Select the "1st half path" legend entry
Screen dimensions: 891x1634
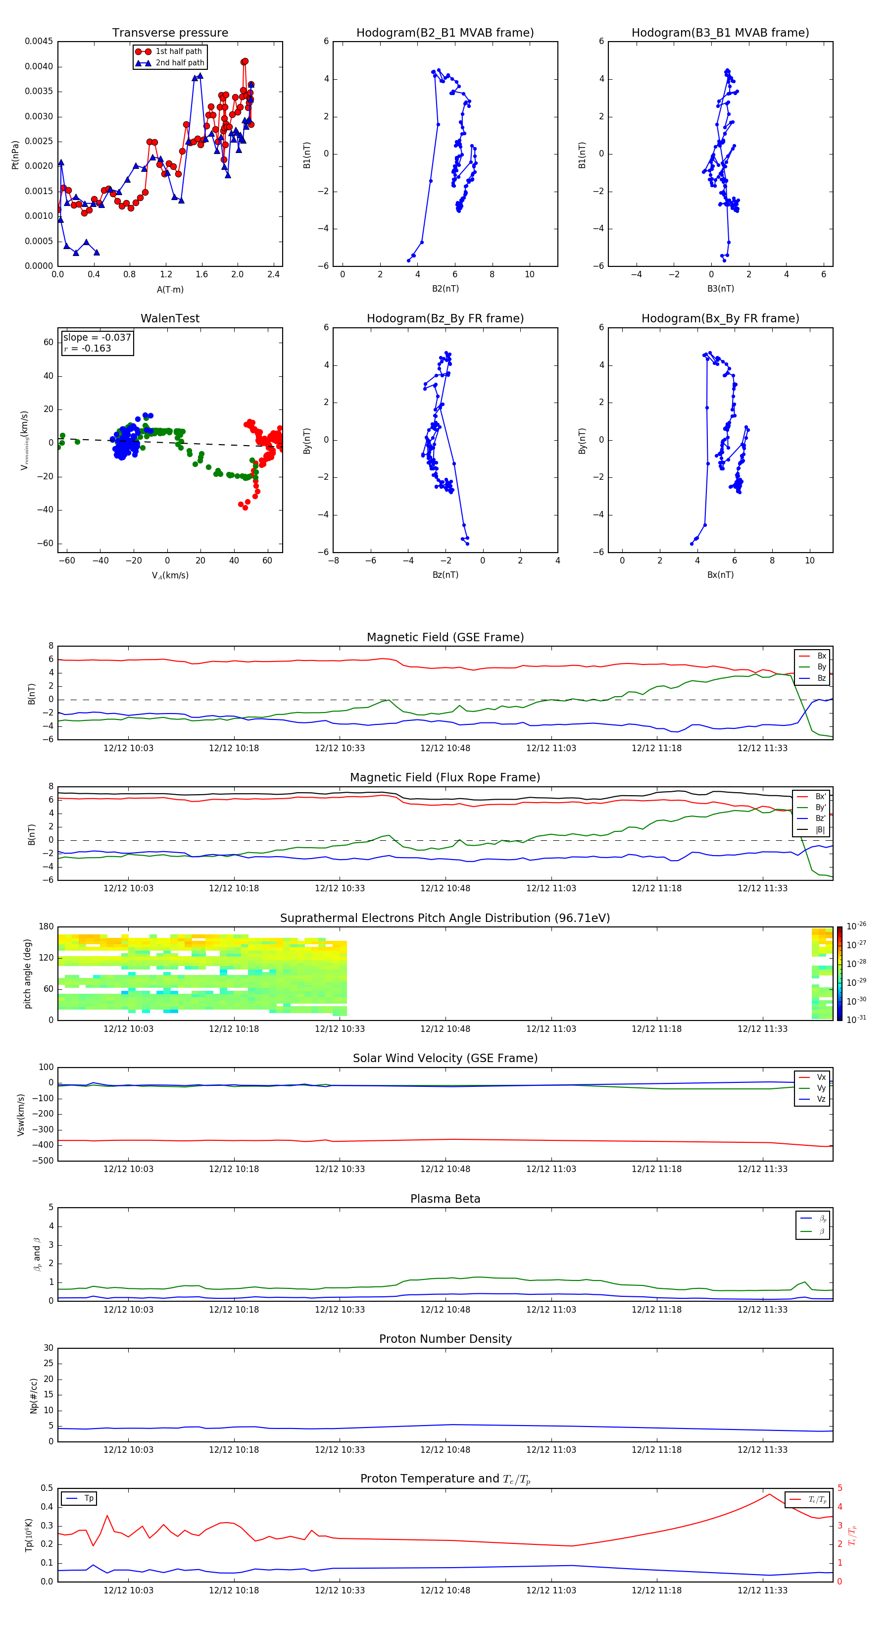pos(169,51)
